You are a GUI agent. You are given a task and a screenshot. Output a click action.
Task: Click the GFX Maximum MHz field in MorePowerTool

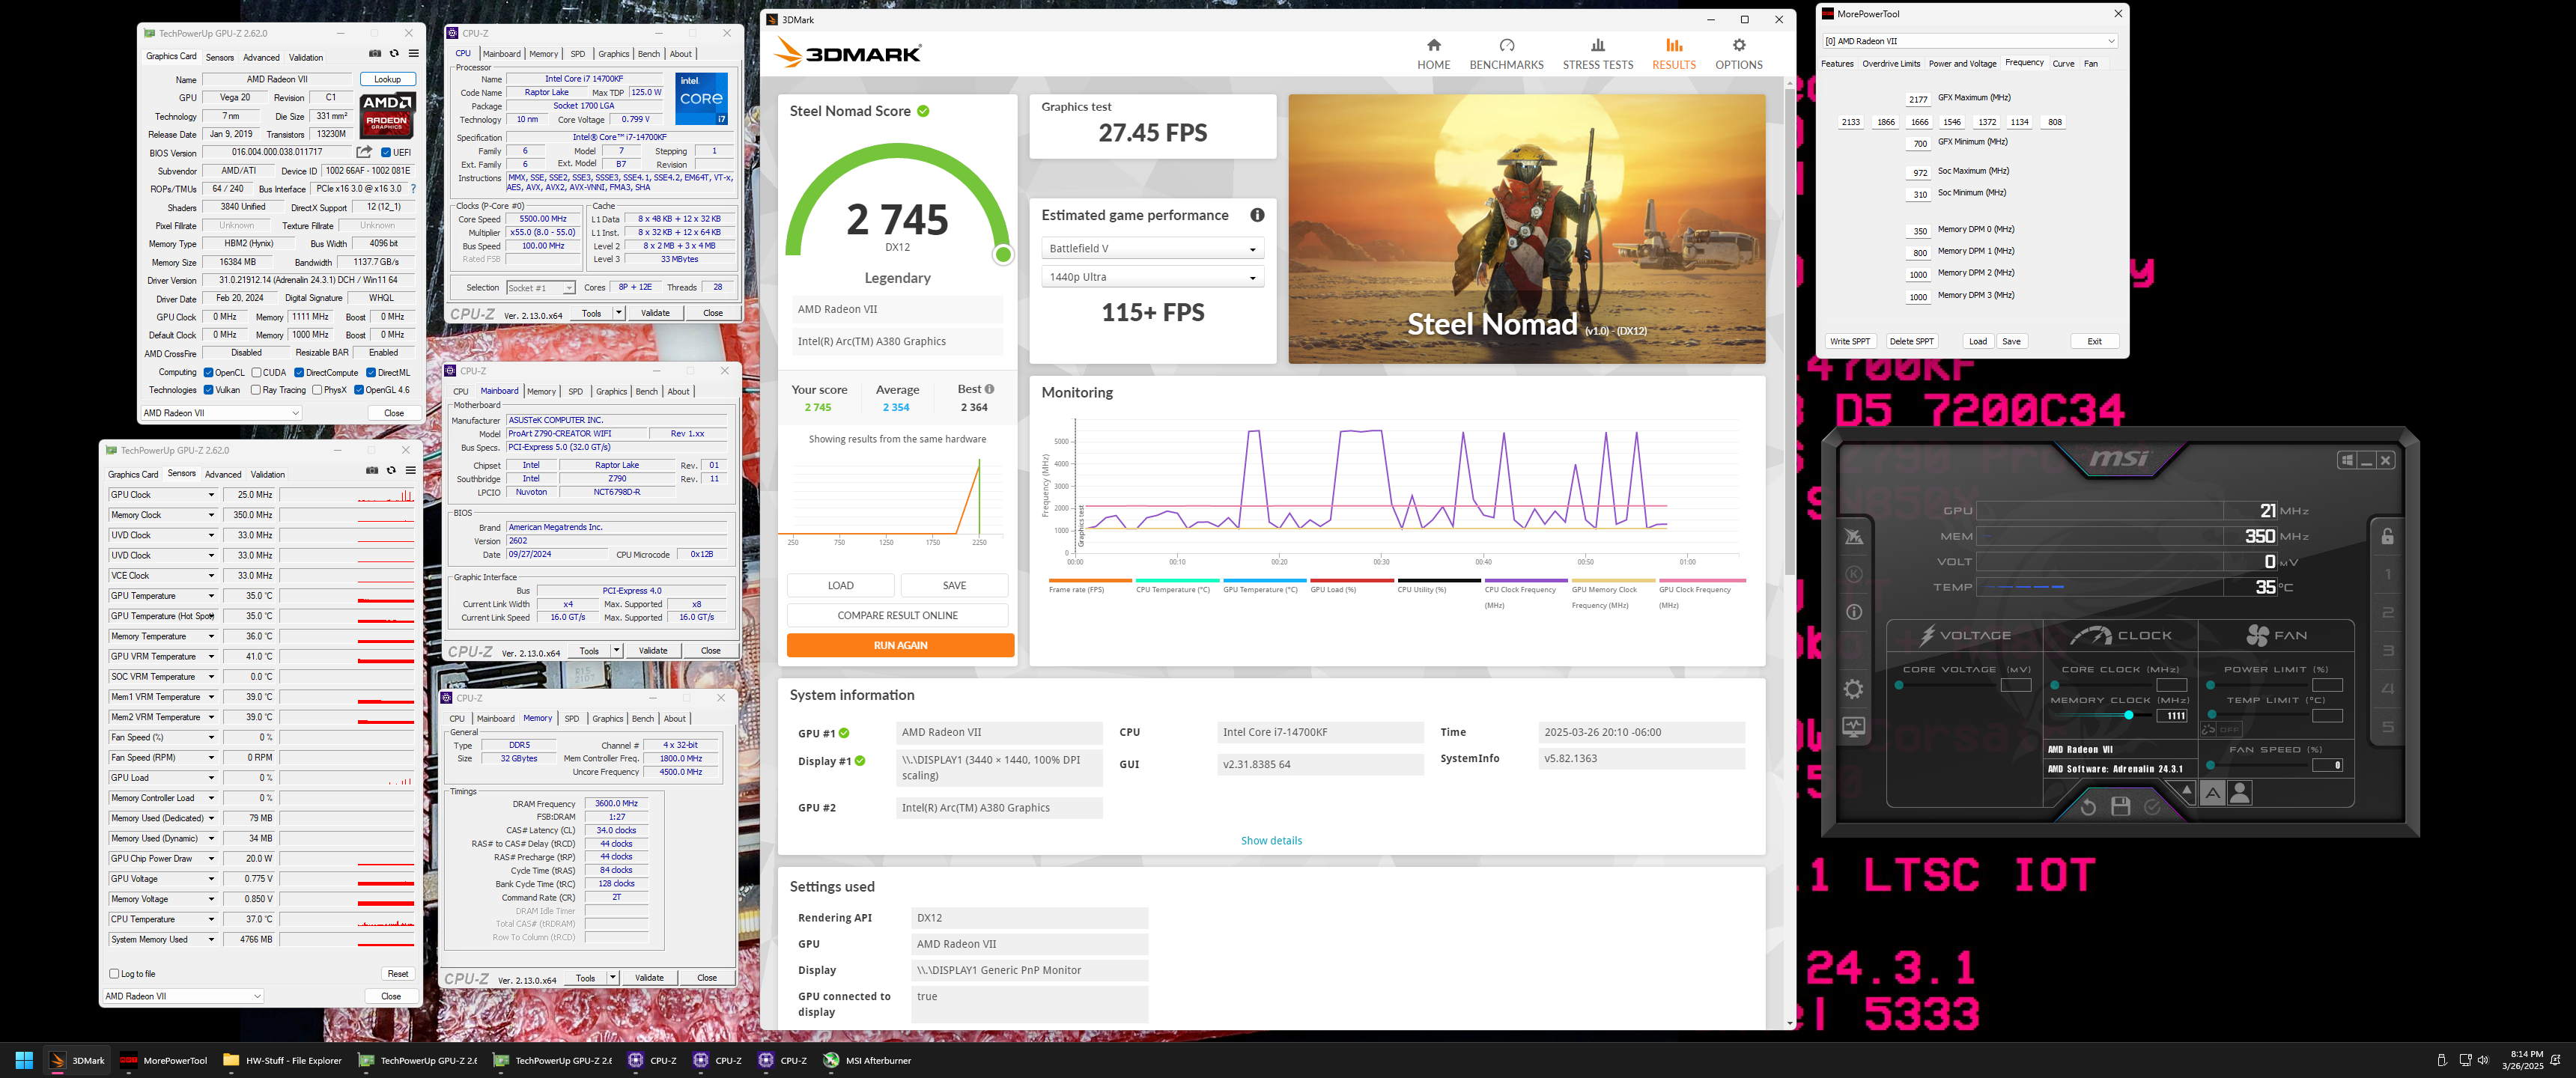(x=1918, y=99)
